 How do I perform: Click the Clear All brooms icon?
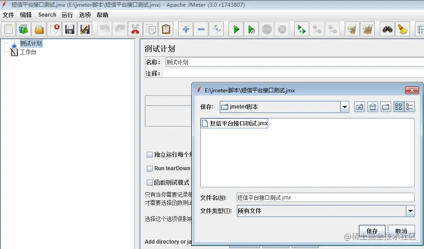pyautogui.click(x=367, y=29)
